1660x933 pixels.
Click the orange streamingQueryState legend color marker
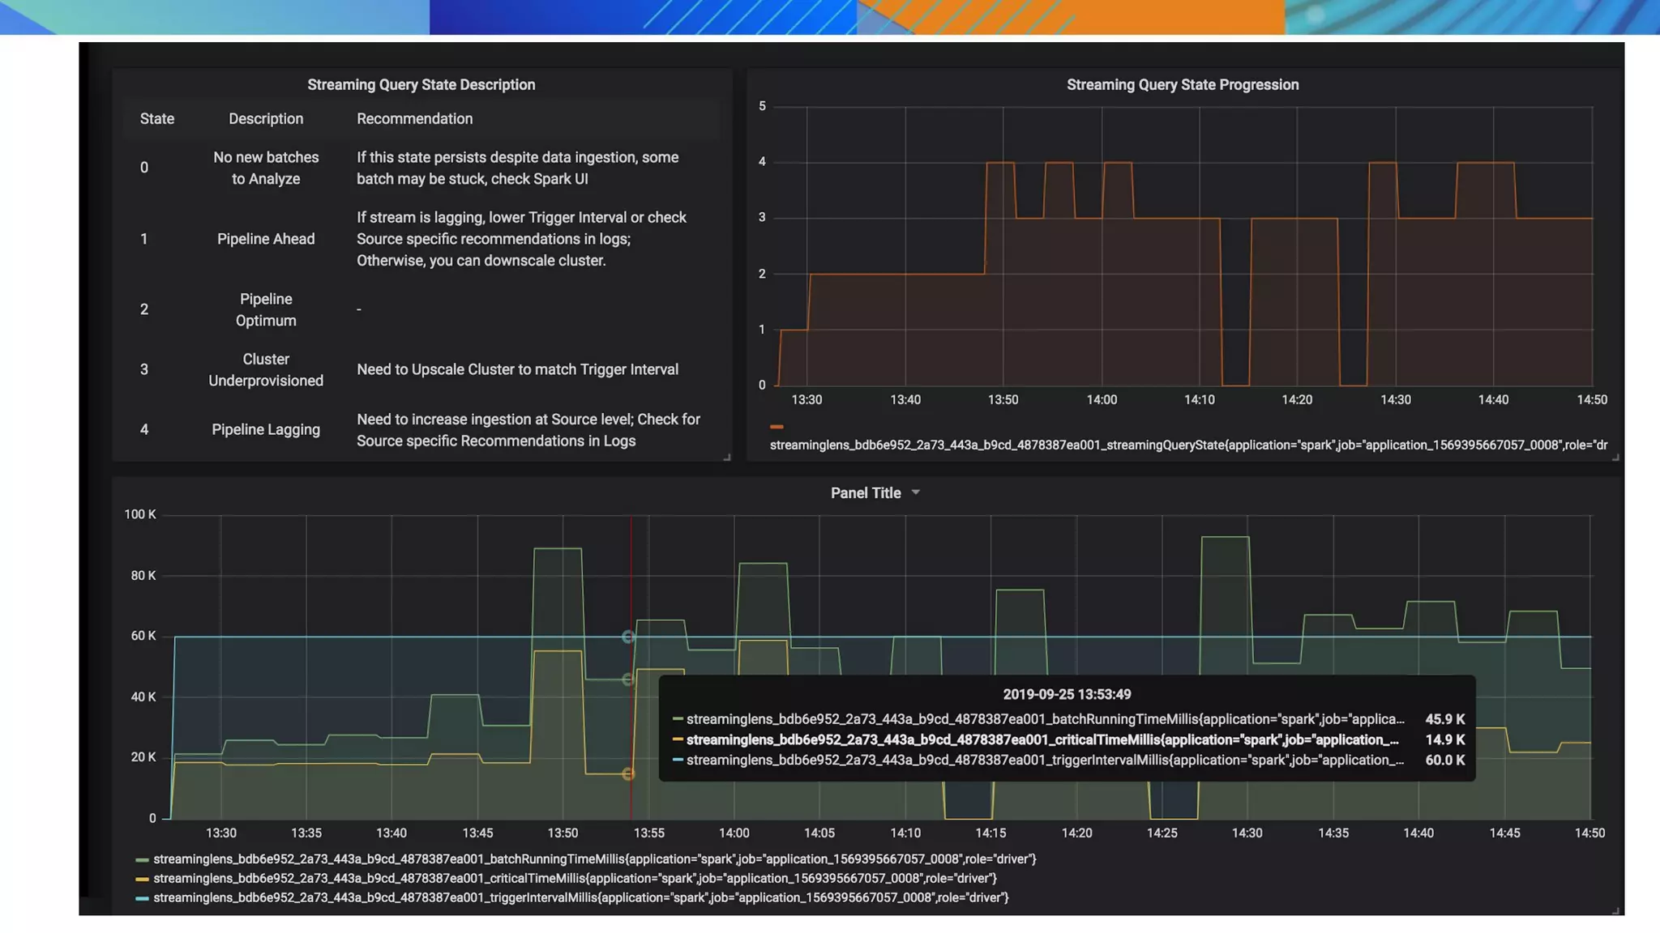tap(777, 427)
